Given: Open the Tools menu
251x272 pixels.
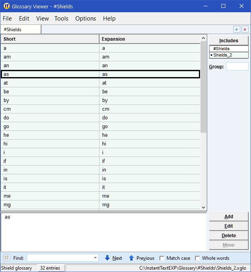Looking at the screenshot, I should (61, 19).
